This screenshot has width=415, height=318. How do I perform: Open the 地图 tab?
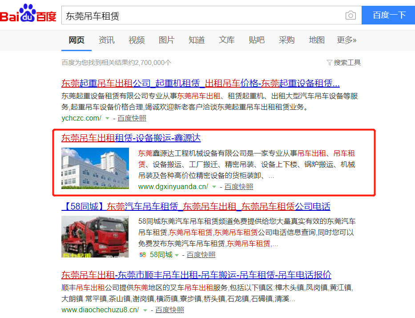point(317,40)
